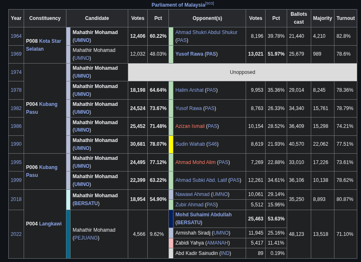Open the Zubir Ahmad link
The height and width of the screenshot is (262, 361).
190,205
